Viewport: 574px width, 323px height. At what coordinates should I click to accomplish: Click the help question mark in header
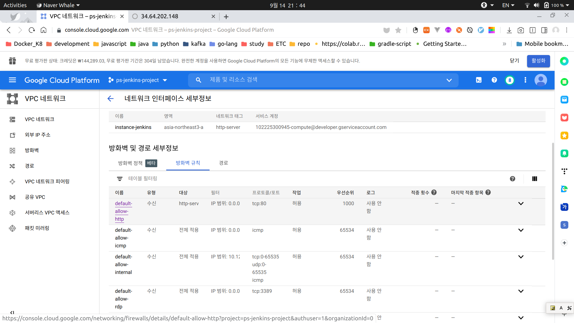tap(494, 80)
